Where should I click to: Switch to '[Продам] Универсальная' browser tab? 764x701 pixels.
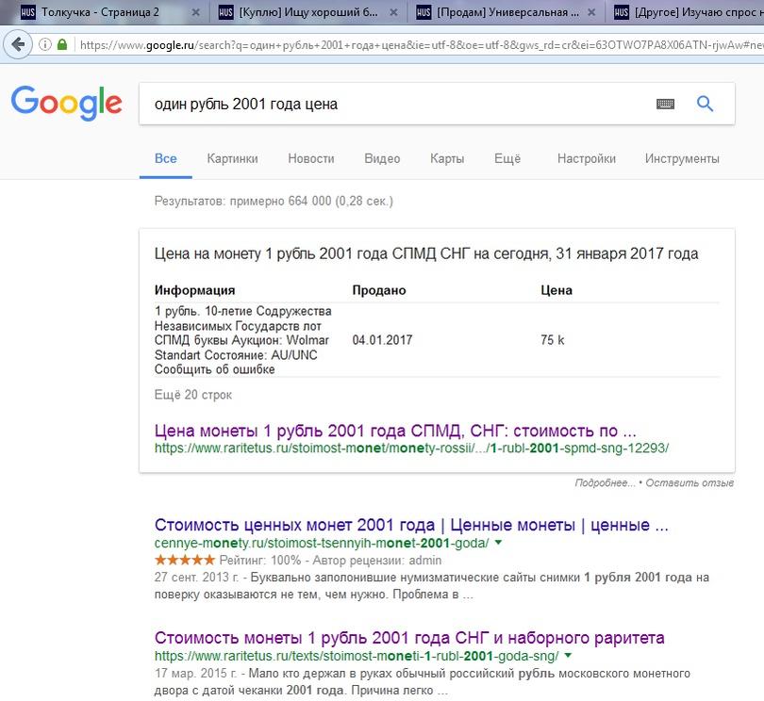click(506, 12)
